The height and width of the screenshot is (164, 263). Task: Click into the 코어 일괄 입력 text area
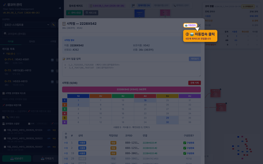[x=131, y=69]
